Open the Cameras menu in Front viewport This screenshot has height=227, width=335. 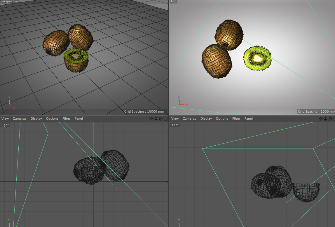(189, 118)
